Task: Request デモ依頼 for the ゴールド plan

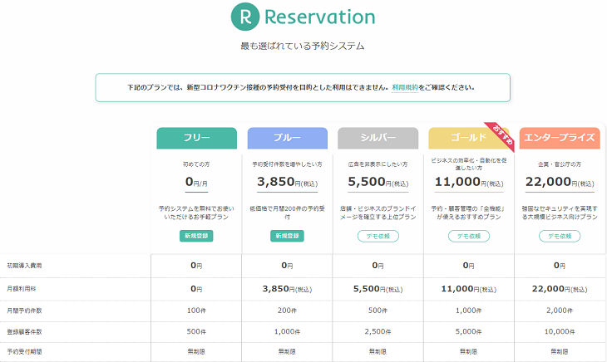Action: coord(469,236)
